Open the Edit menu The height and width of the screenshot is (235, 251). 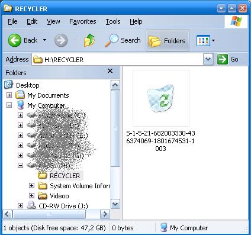tap(32, 21)
